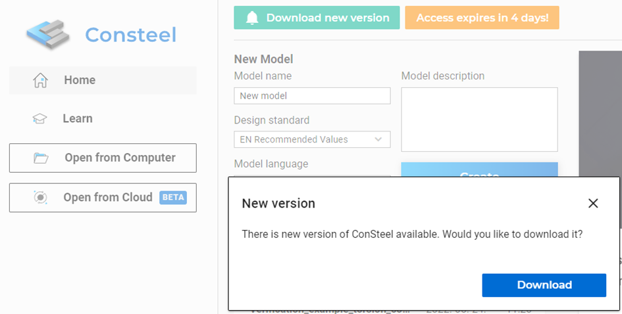
Task: Click the Model language label
Action: pyautogui.click(x=271, y=164)
